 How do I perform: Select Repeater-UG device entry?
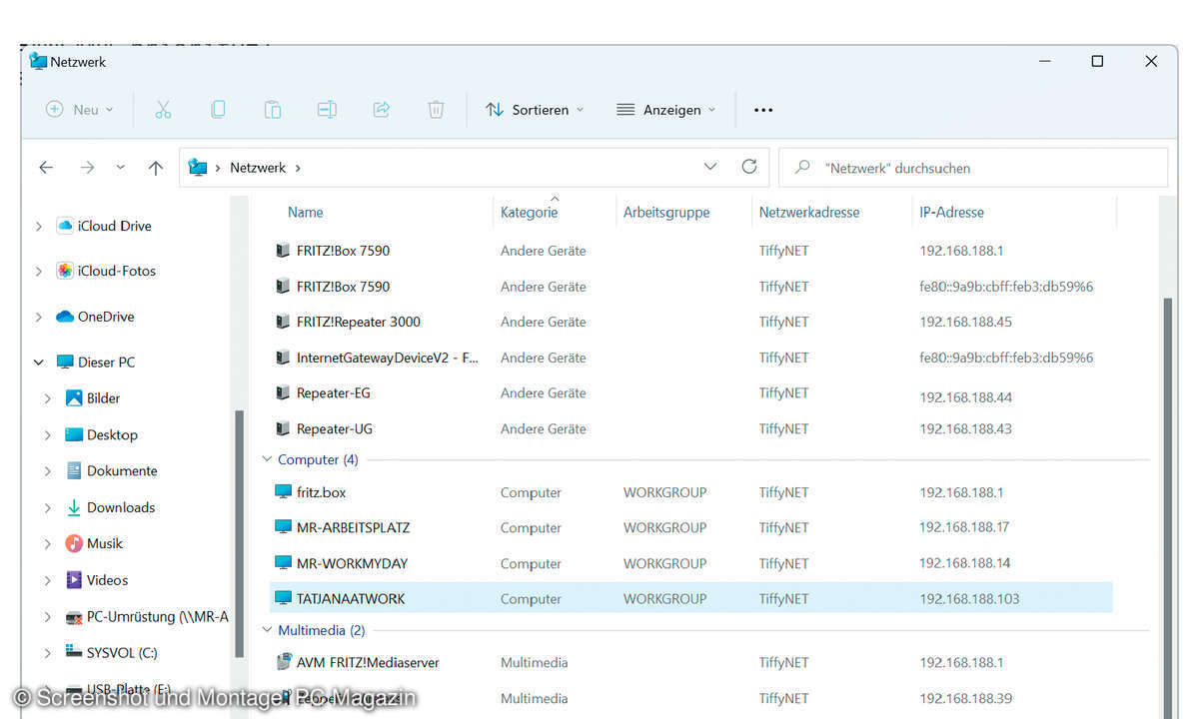(x=335, y=428)
